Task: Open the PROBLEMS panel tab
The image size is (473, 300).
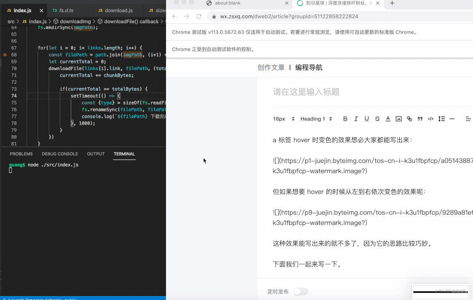Action: pyautogui.click(x=21, y=154)
